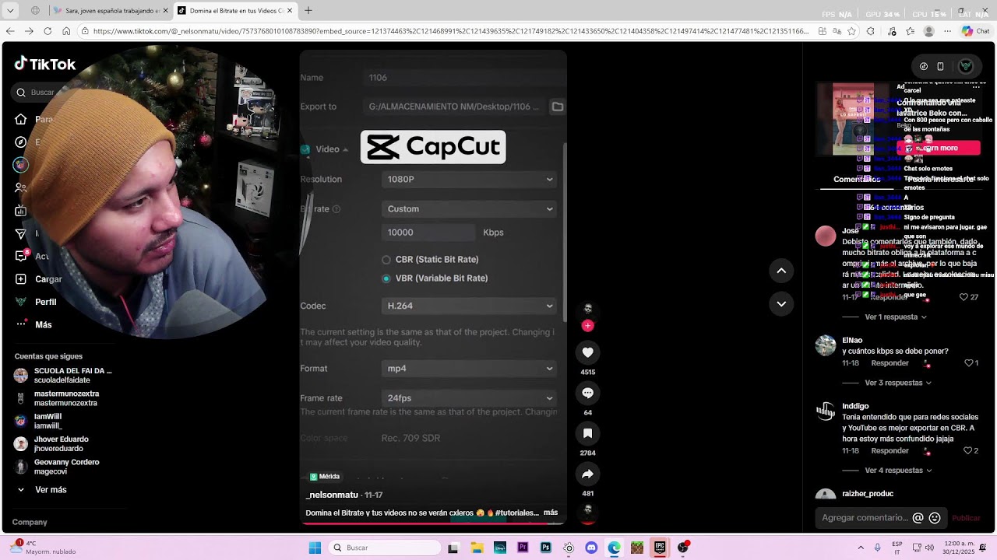Open the emoji picker in comment box
This screenshot has height=560, width=997.
tap(935, 518)
